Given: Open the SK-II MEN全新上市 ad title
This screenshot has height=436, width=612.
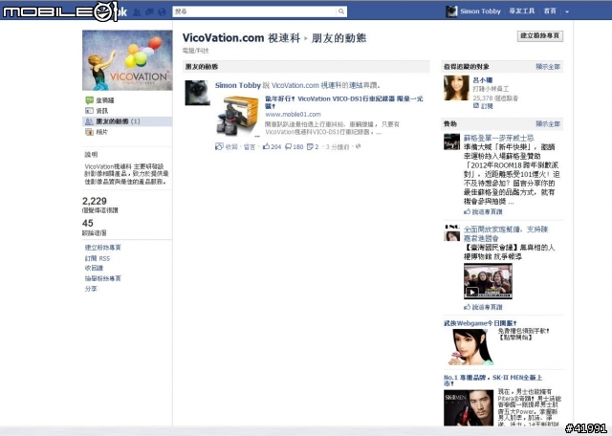Looking at the screenshot, I should click(x=493, y=381).
